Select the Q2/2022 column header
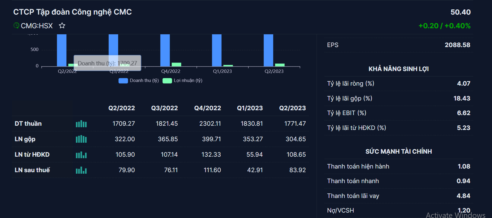Viewport: 492px width, 218px height. pyautogui.click(x=121, y=108)
